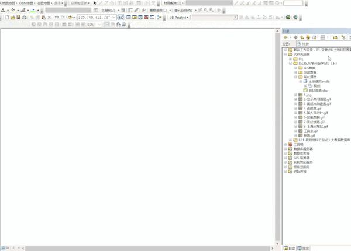The width and height of the screenshot is (351, 251).
Task: Open the 矢量化 menu button
Action: pyautogui.click(x=110, y=11)
